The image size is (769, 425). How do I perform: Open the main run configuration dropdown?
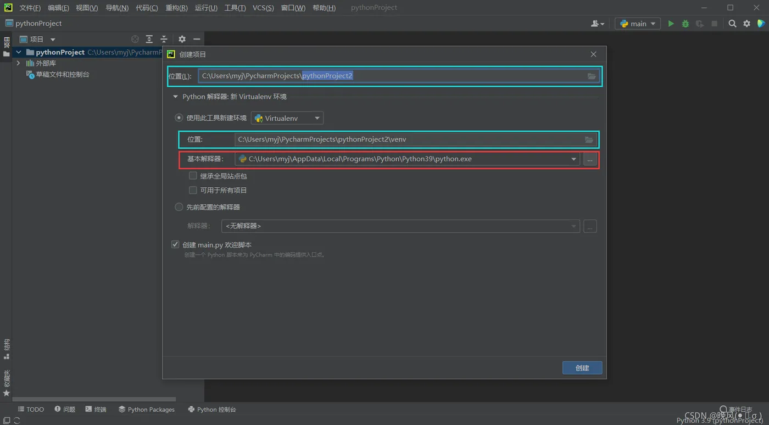[638, 24]
